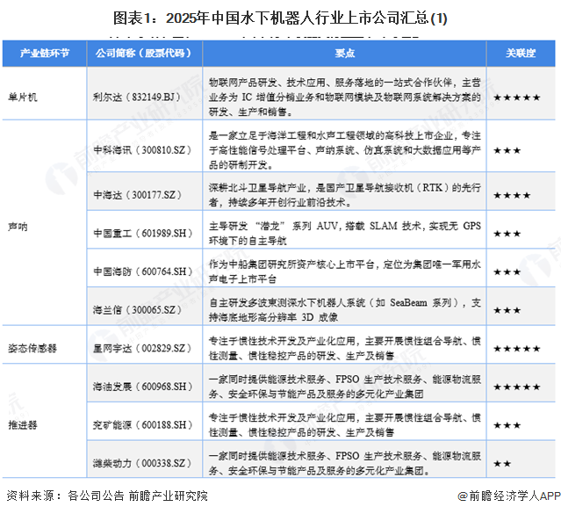561x514 pixels.
Task: Click the five-star rating for 海油发展
Action: pos(516,387)
